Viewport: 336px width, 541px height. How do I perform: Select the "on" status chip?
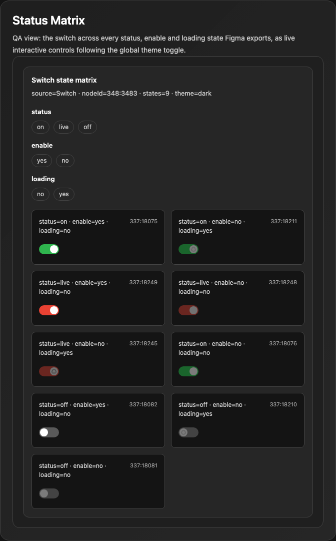[40, 127]
